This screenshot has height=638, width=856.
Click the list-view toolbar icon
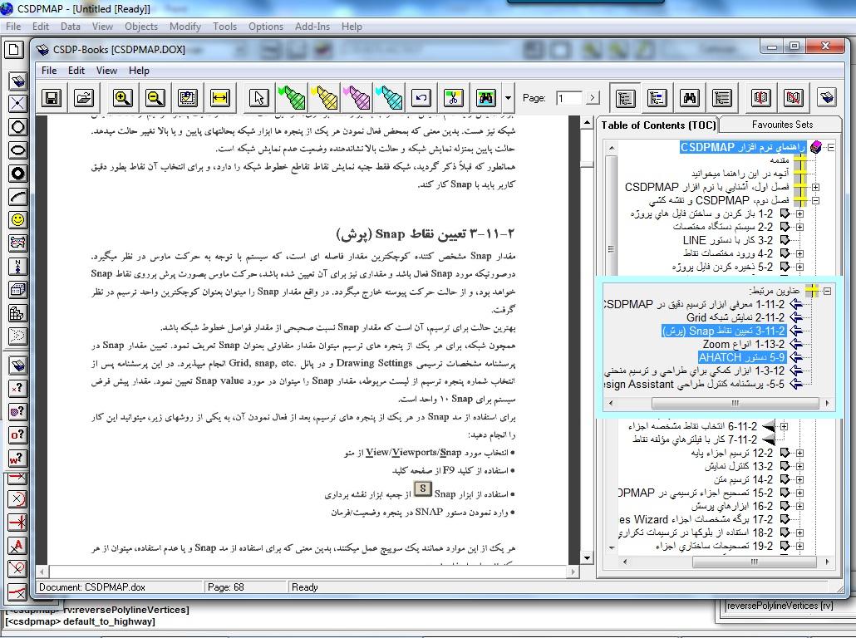tap(721, 98)
